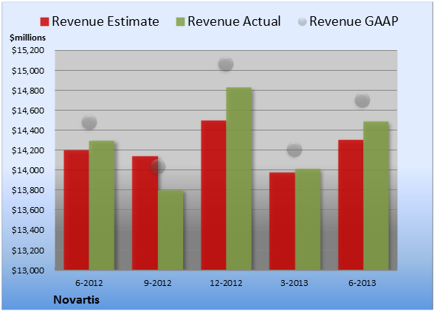434x311 pixels.
Task: Click the "3-2013" x-axis label
Action: pos(294,283)
